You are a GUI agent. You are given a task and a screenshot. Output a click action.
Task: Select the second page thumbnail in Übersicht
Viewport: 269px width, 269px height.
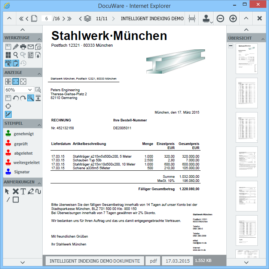(247, 93)
